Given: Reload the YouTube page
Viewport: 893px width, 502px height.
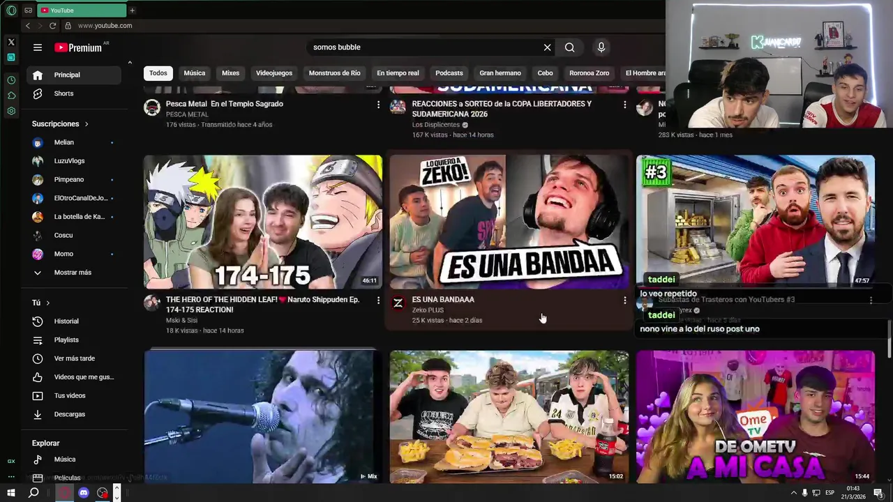Looking at the screenshot, I should tap(52, 26).
